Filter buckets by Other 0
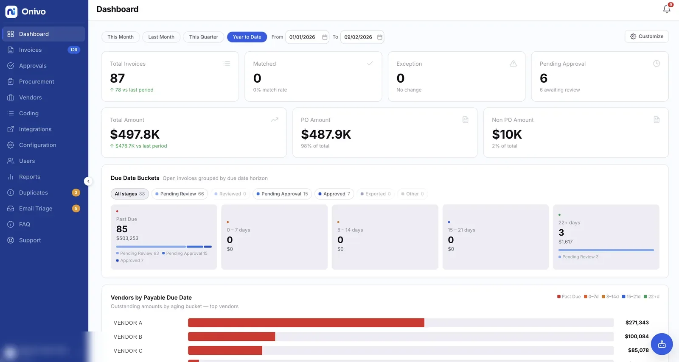Screen dimensions: 679x362 pyautogui.click(x=412, y=194)
